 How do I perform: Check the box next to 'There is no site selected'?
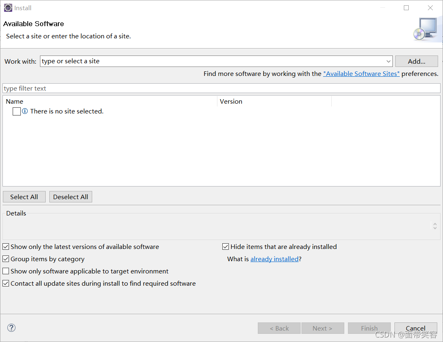[x=17, y=111]
